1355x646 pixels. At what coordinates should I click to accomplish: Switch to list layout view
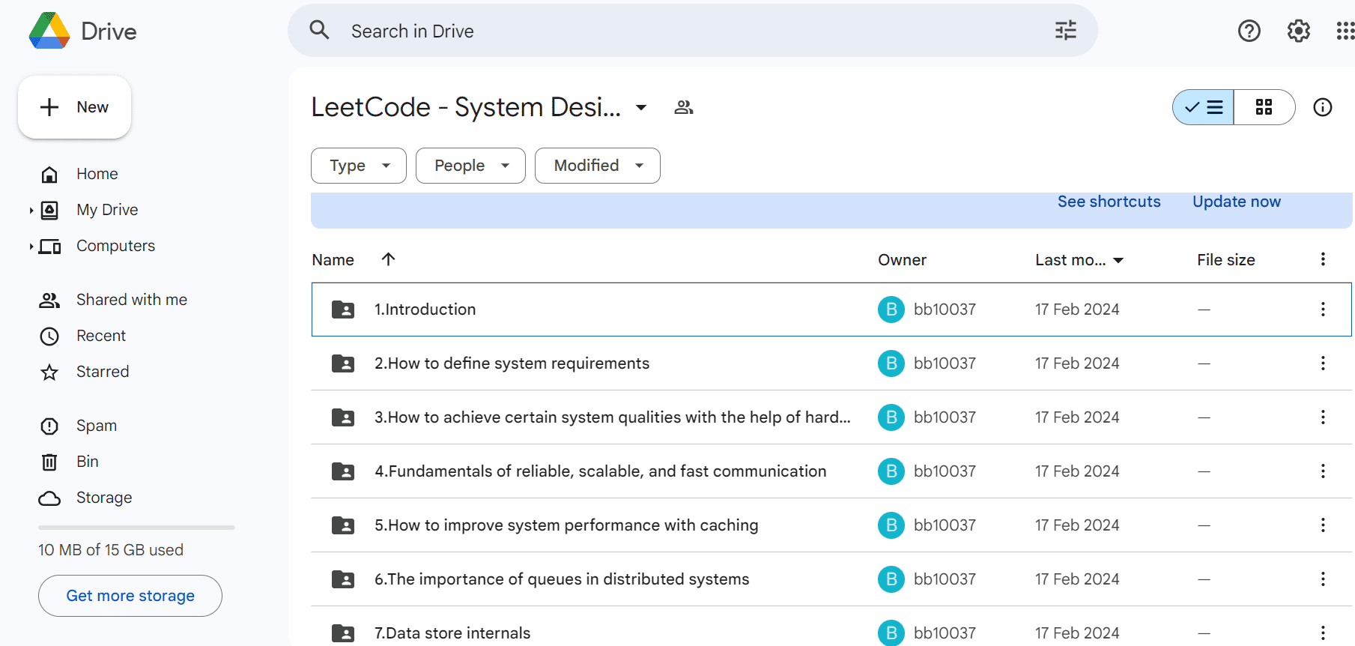(x=1203, y=107)
